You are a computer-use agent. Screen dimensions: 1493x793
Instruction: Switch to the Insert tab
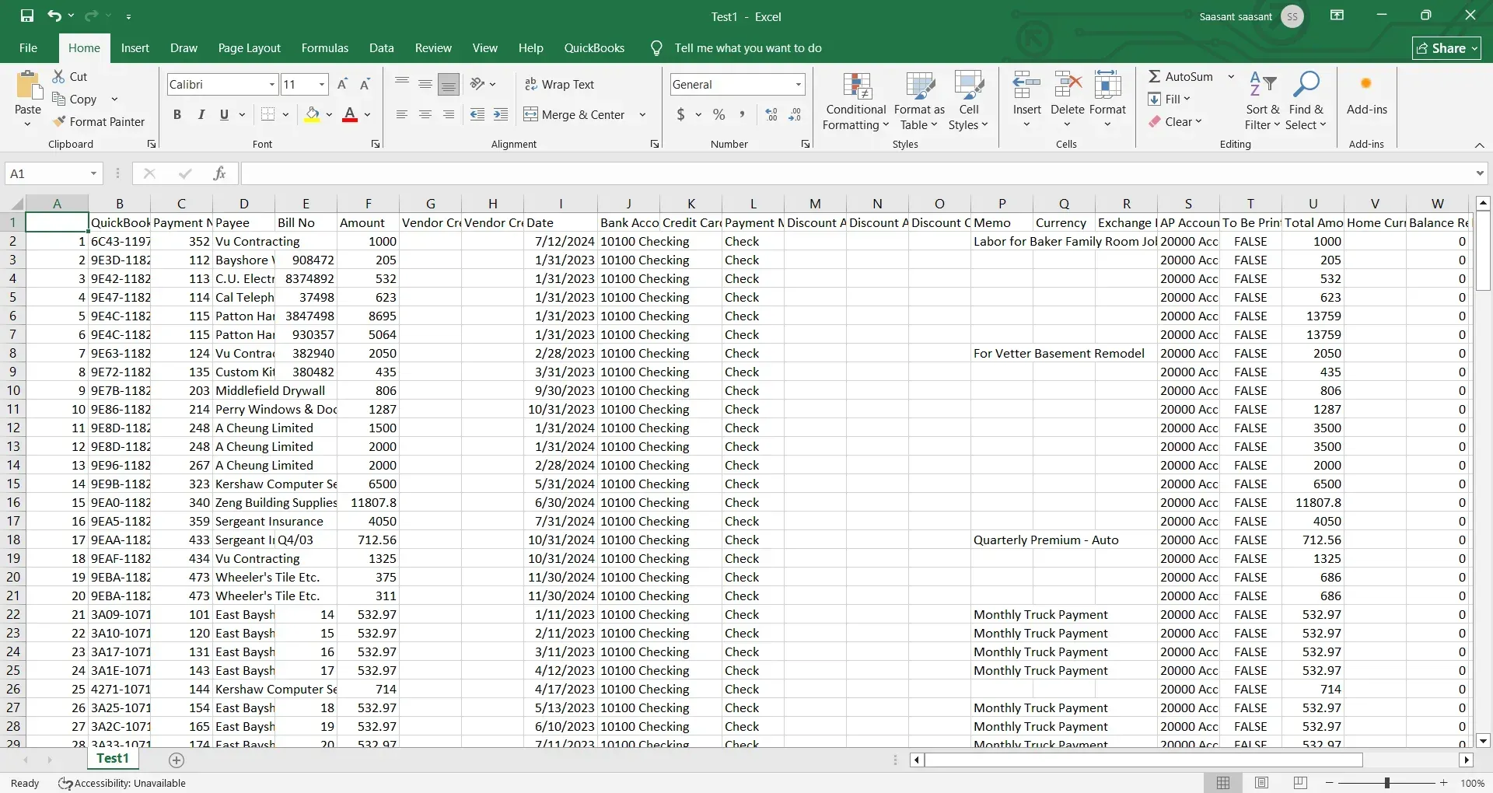click(135, 48)
